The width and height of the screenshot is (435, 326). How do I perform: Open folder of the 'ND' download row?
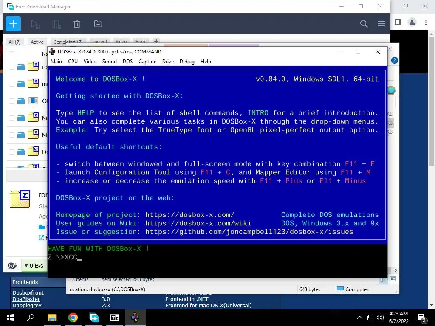coord(21,135)
